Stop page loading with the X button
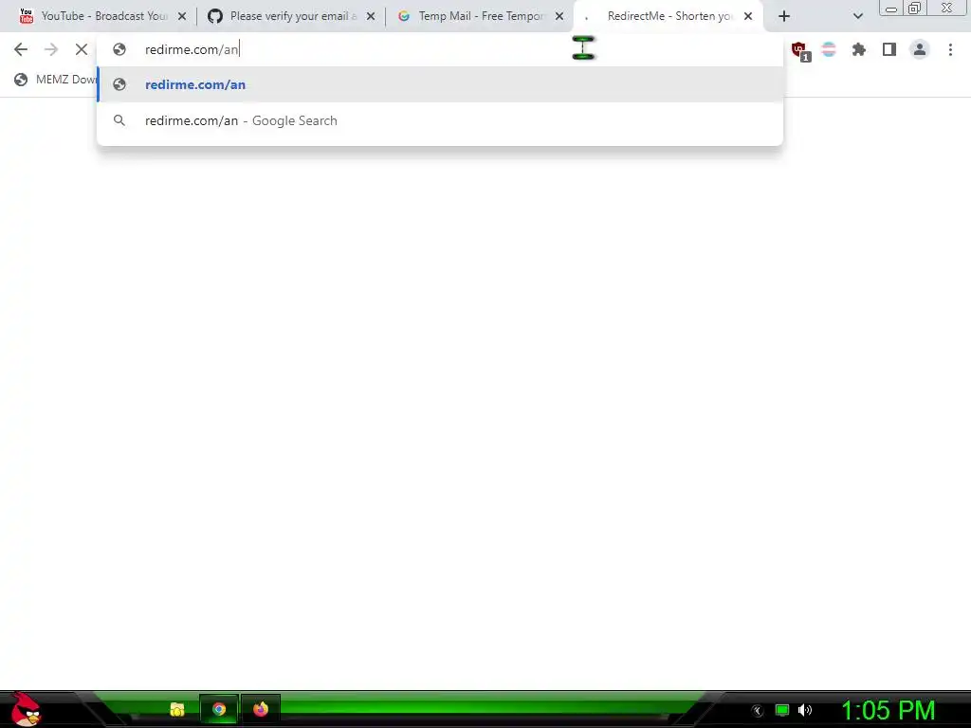 coord(82,49)
